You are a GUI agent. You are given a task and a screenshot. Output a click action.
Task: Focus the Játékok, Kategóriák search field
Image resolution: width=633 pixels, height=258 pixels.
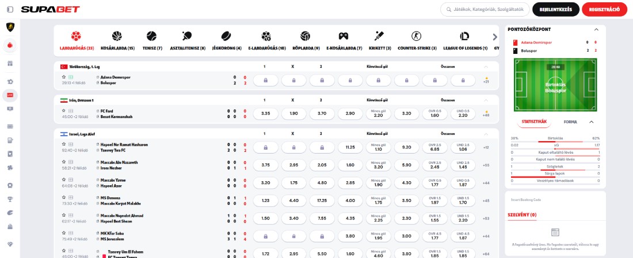485,9
